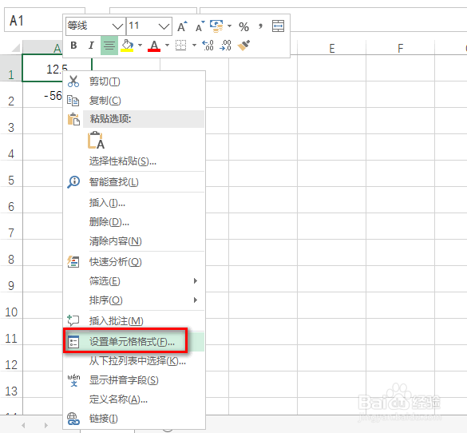Choose 剪切(T) from context menu
The height and width of the screenshot is (433, 467).
point(134,81)
